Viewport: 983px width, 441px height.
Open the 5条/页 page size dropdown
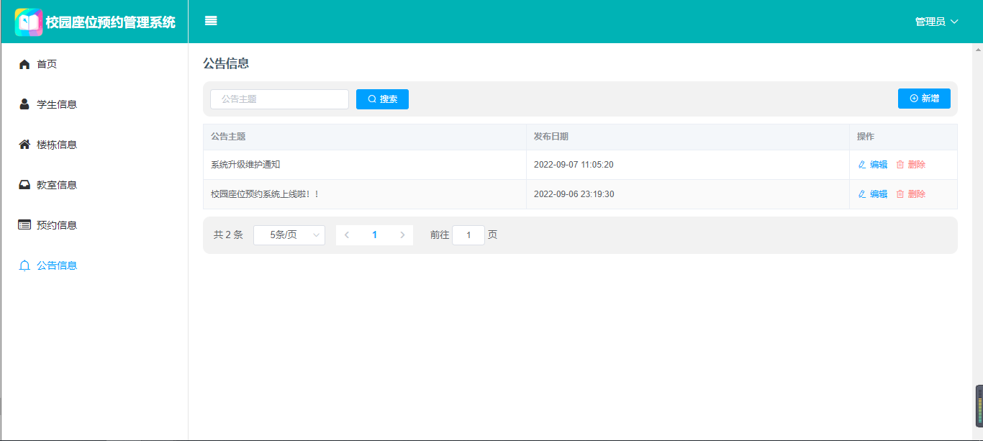coord(289,235)
